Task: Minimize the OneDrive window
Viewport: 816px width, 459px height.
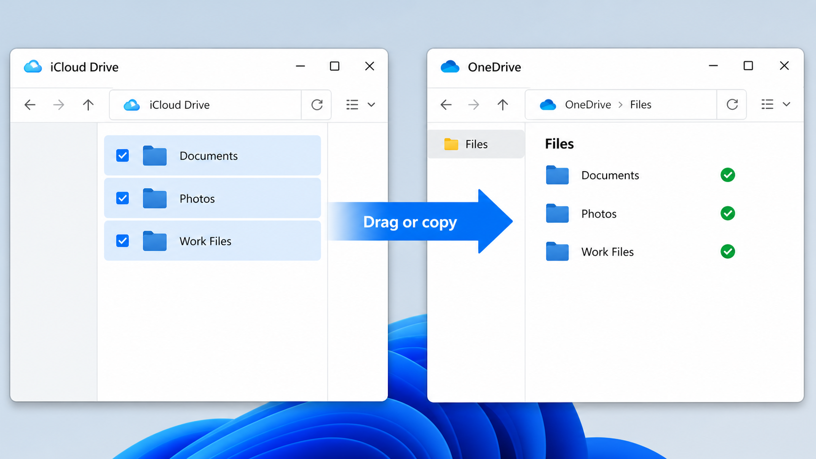Action: coord(713,65)
